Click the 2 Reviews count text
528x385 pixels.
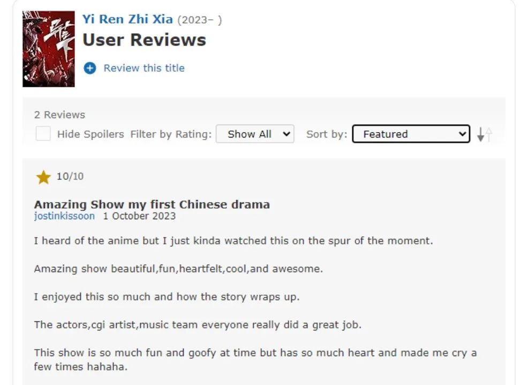tap(59, 114)
